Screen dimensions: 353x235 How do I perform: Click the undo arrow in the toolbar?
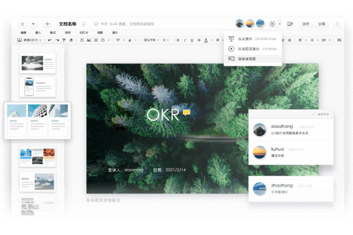point(50,40)
